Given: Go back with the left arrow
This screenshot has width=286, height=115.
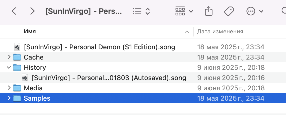Looking at the screenshot, I should (14, 11).
